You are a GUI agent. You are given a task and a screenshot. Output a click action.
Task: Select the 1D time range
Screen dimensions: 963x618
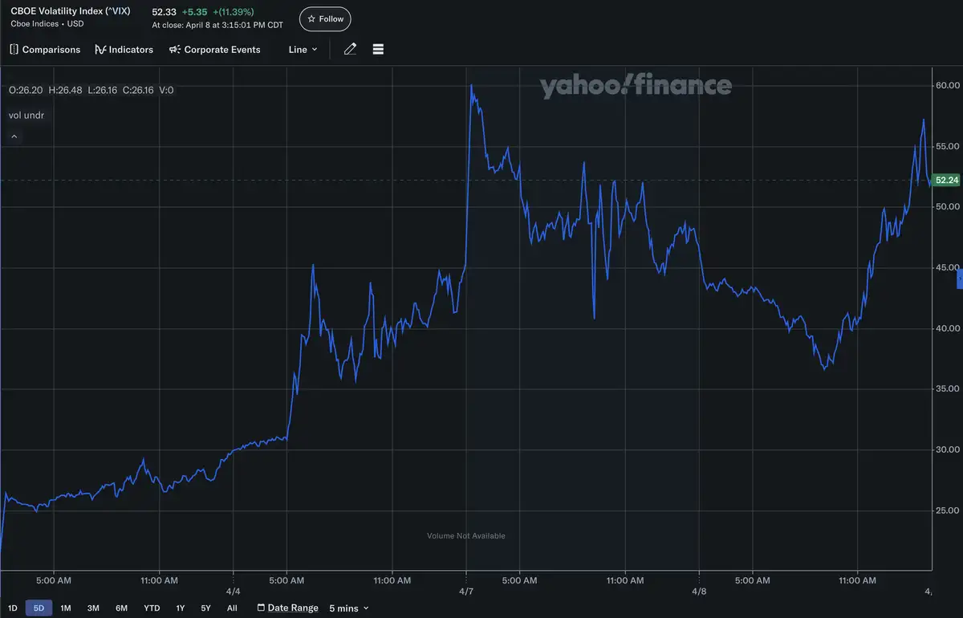click(x=13, y=608)
